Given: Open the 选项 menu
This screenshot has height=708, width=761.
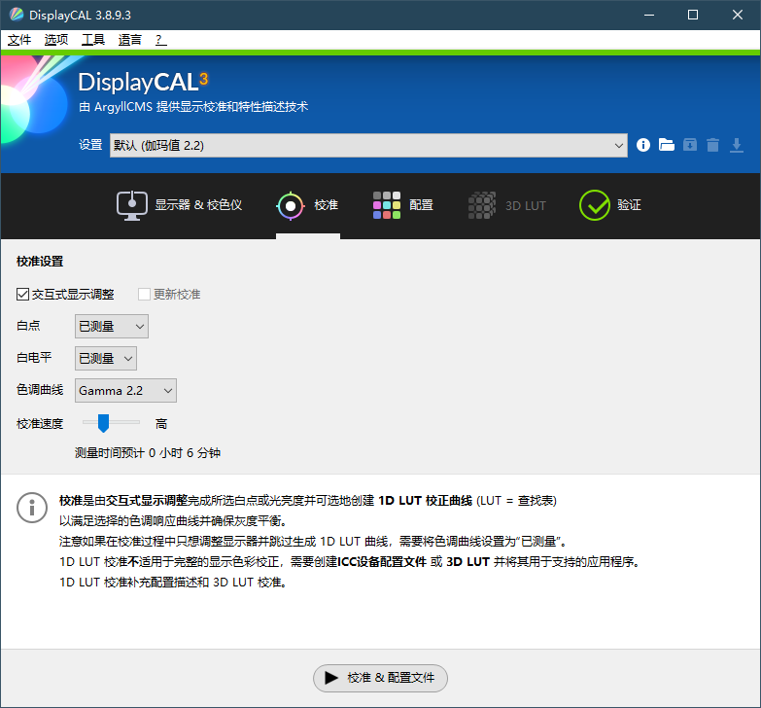Looking at the screenshot, I should (56, 40).
